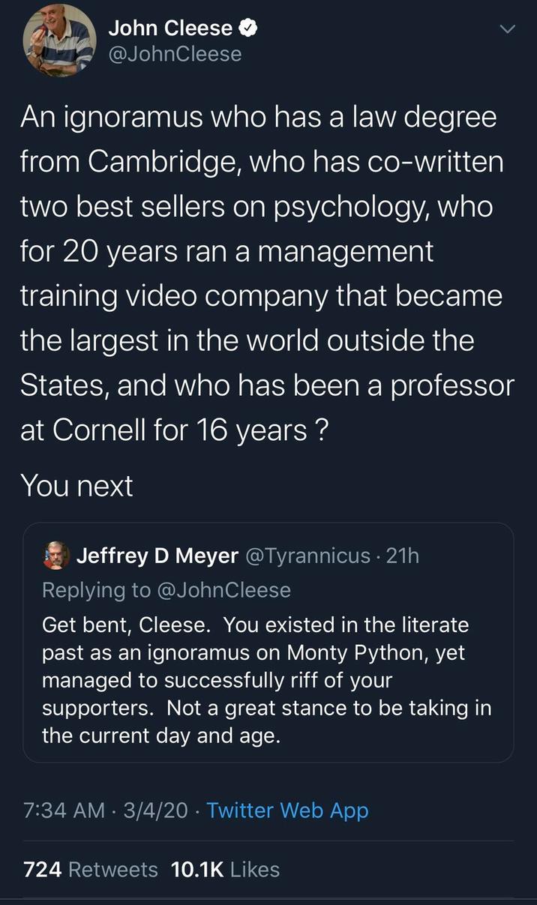The height and width of the screenshot is (905, 537).
Task: Open Jeffrey D Meyer's small avatar
Action: pyautogui.click(x=56, y=556)
